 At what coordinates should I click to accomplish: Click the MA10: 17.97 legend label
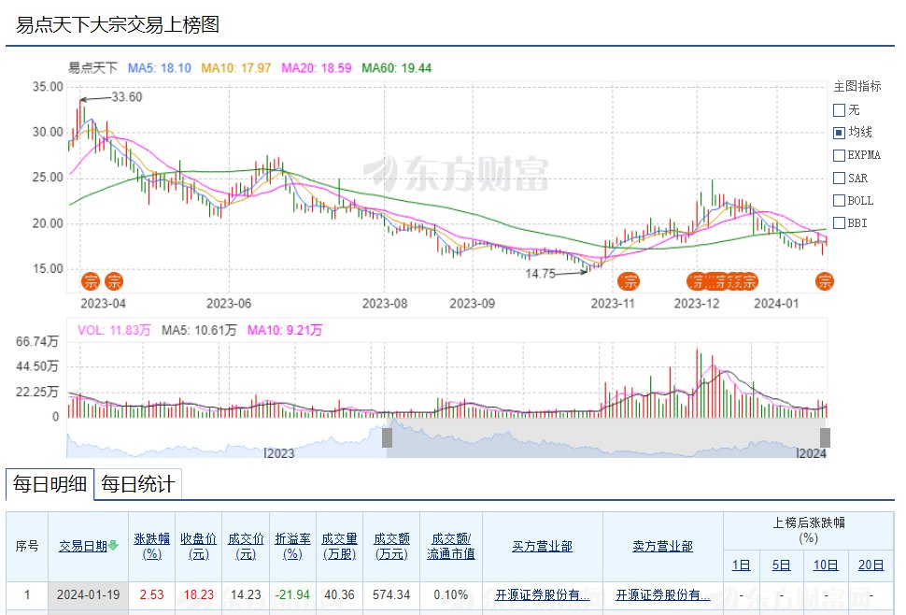[x=235, y=68]
